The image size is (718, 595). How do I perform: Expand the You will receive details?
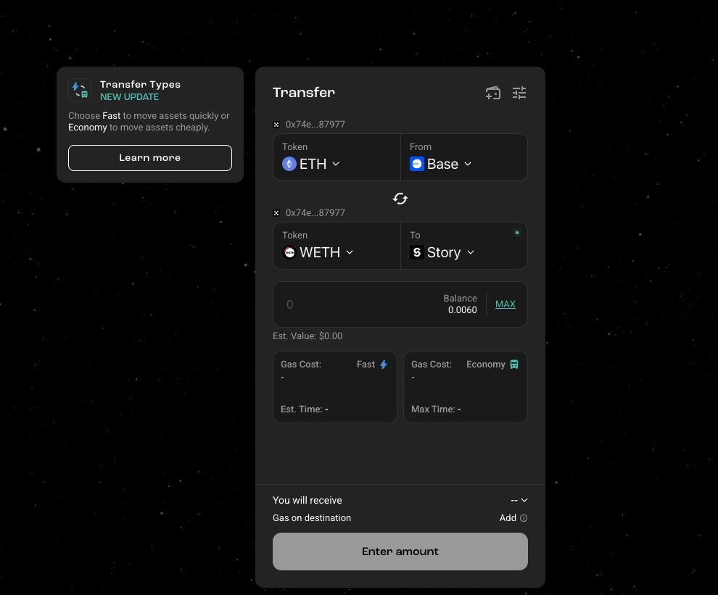(519, 500)
